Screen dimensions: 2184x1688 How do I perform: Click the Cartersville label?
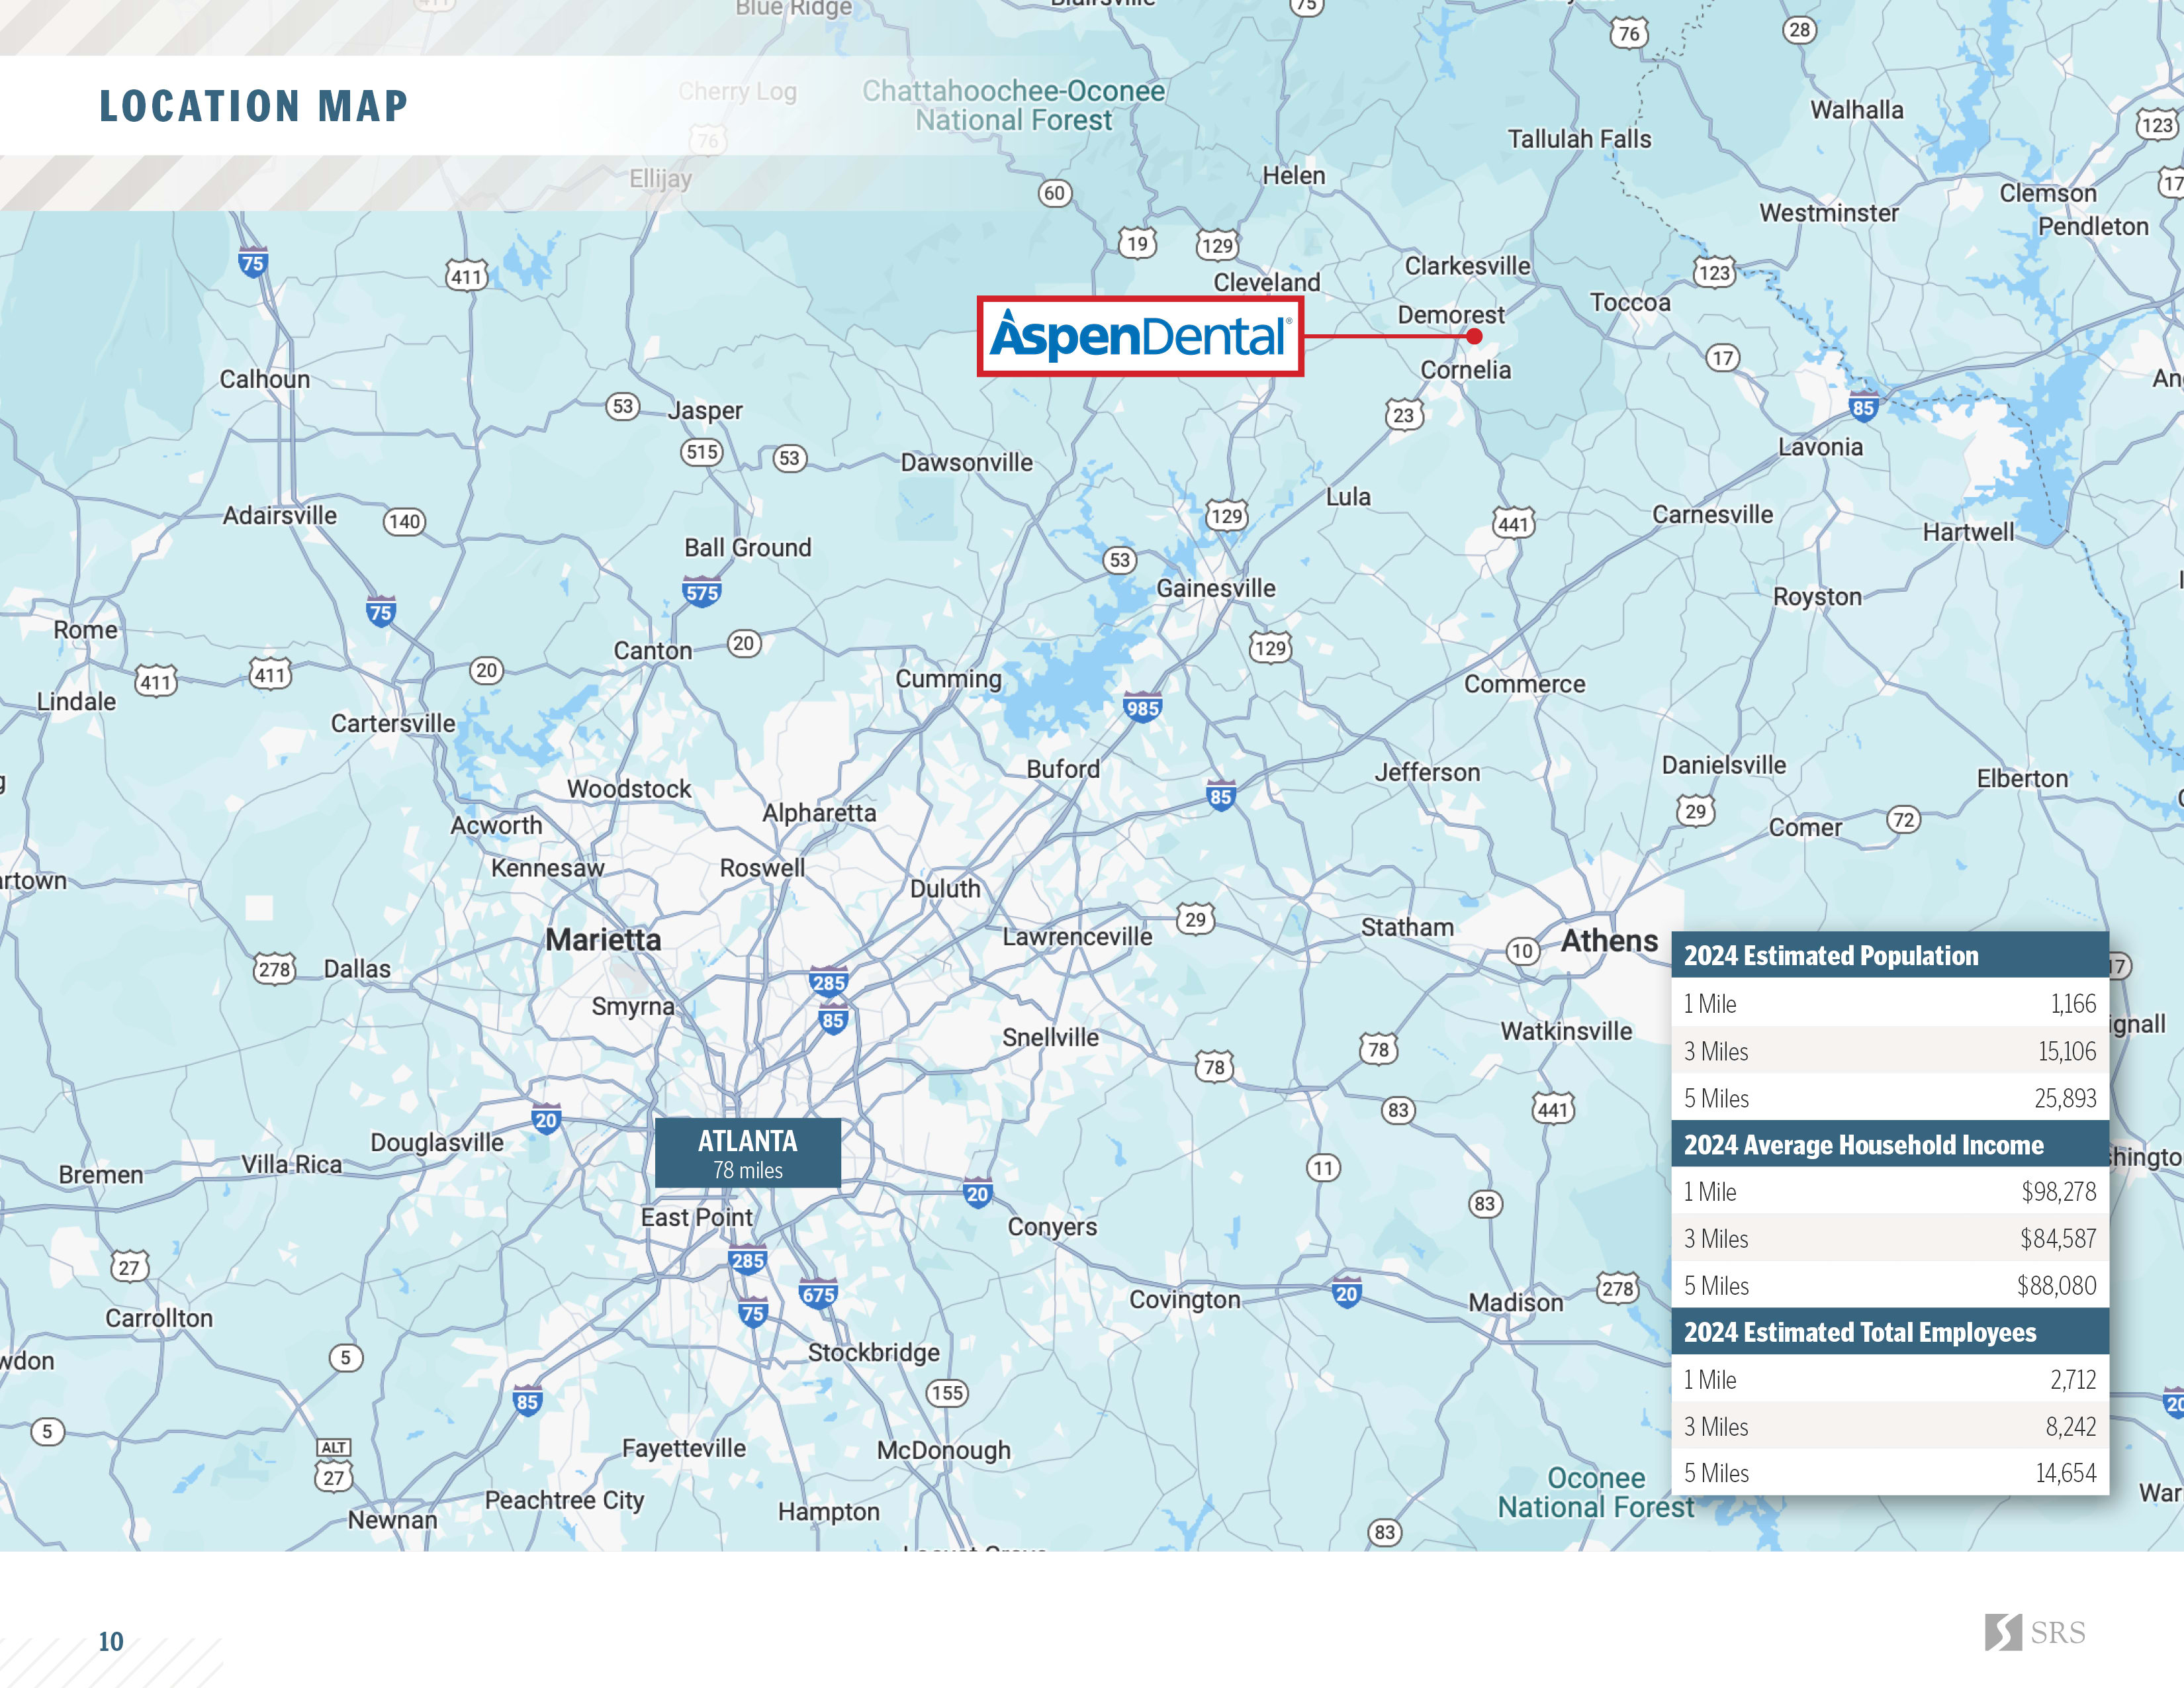pos(393,723)
